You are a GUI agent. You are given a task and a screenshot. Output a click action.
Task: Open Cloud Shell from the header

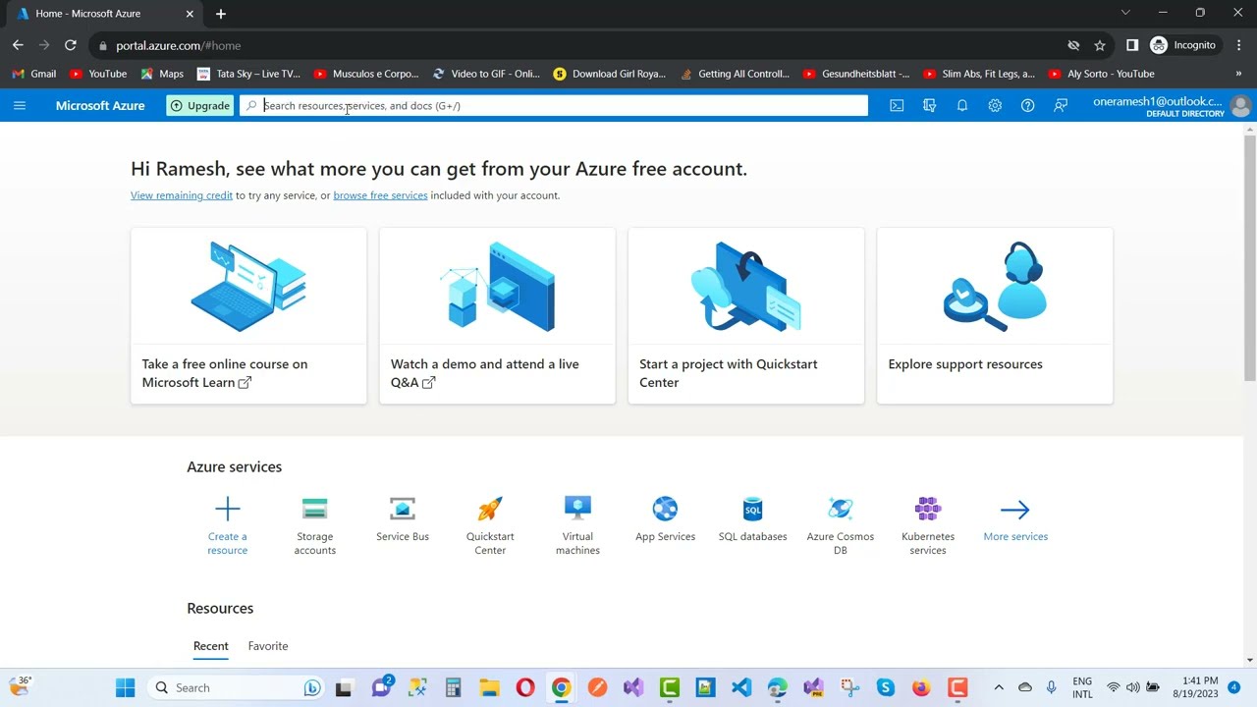[897, 105]
